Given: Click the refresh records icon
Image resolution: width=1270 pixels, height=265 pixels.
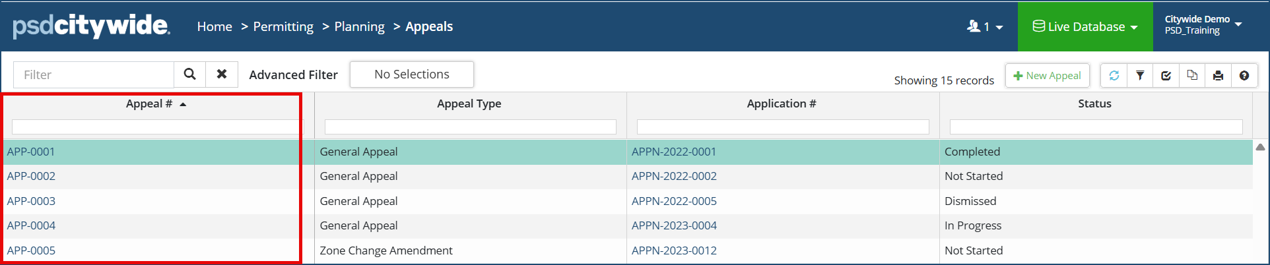Looking at the screenshot, I should point(1114,76).
